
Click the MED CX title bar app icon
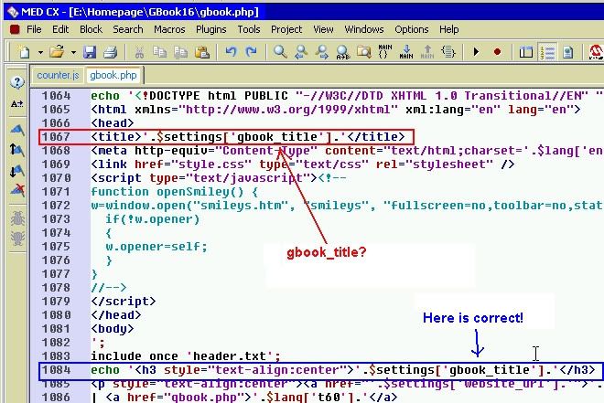tap(12, 12)
